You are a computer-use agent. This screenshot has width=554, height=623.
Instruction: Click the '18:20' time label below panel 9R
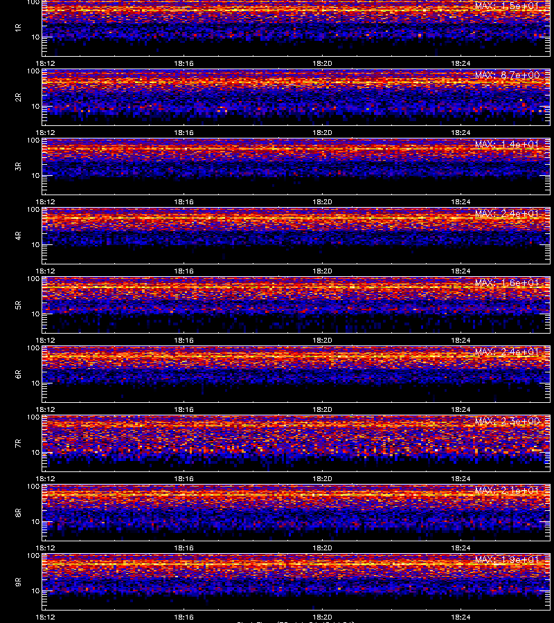coord(322,617)
